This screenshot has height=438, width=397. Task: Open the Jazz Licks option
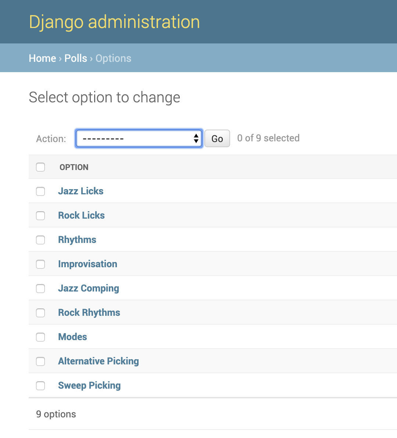tap(81, 191)
